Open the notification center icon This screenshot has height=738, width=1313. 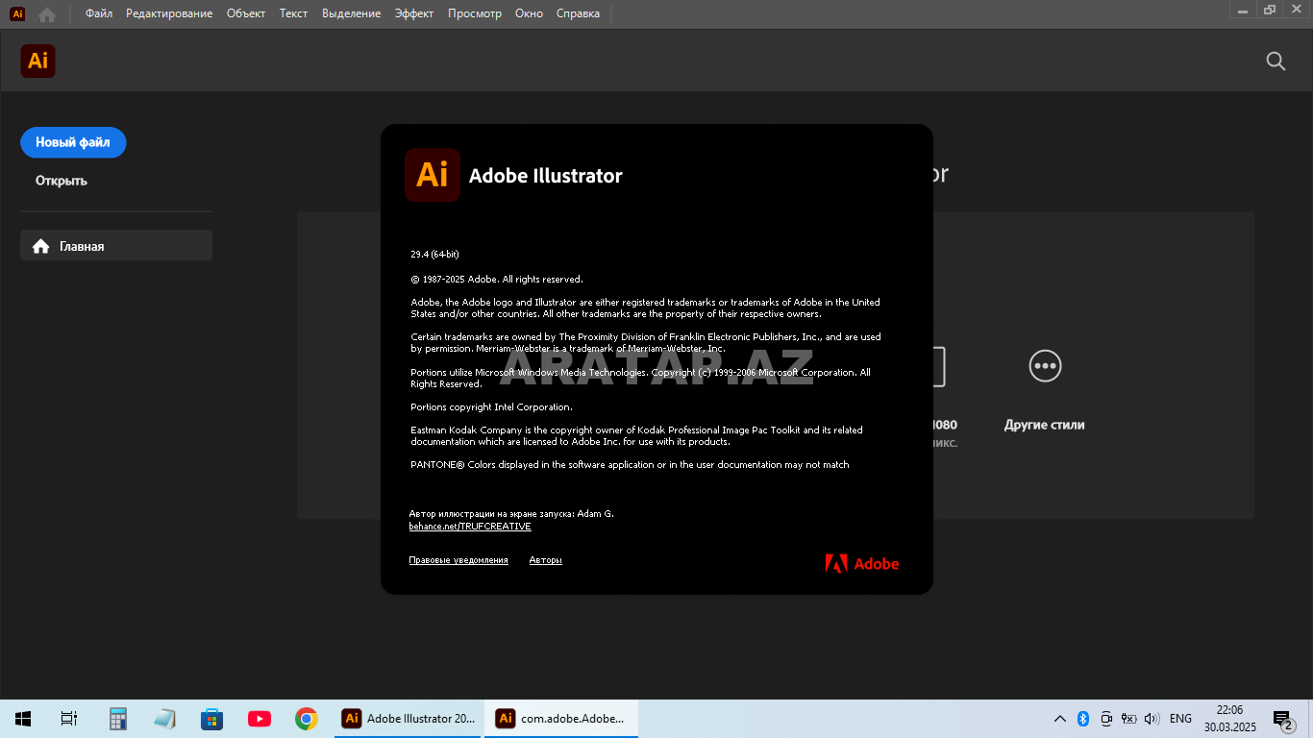1283,719
